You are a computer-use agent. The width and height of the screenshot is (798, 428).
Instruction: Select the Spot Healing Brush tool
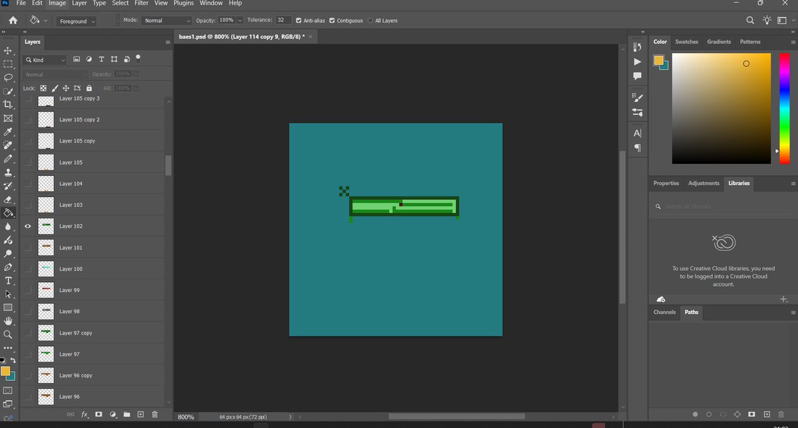point(8,145)
